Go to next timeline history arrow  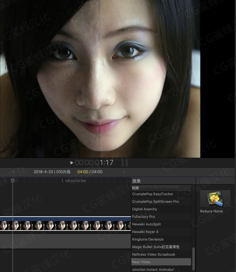pyautogui.click(x=124, y=172)
